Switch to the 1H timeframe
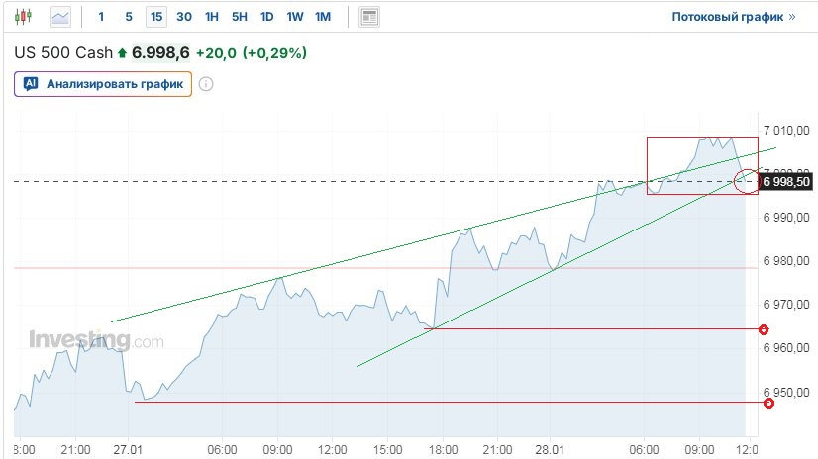The image size is (818, 459). point(212,17)
